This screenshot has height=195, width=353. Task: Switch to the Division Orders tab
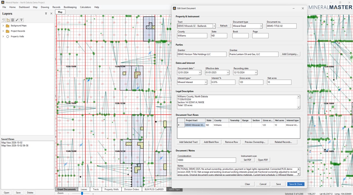132,189
